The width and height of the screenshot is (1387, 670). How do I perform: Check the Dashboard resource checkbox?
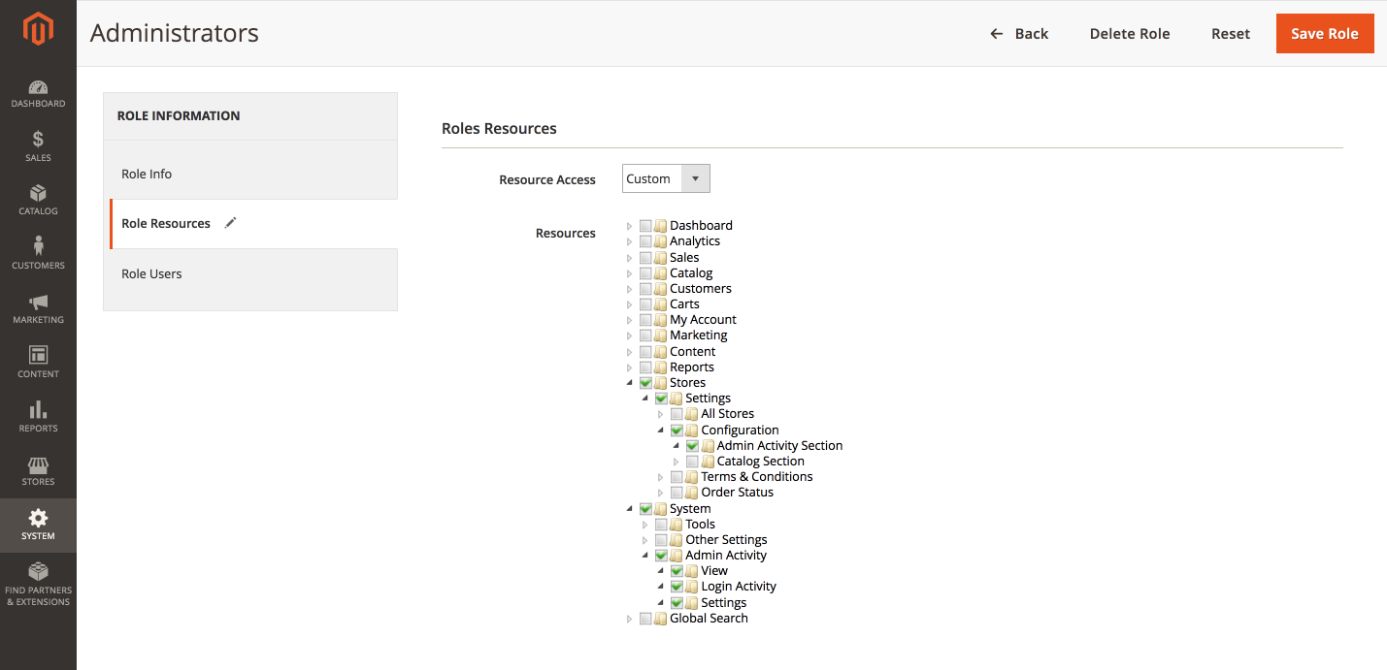[x=645, y=226]
